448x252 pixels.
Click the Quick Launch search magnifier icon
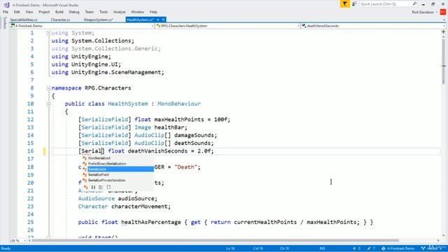(x=414, y=3)
